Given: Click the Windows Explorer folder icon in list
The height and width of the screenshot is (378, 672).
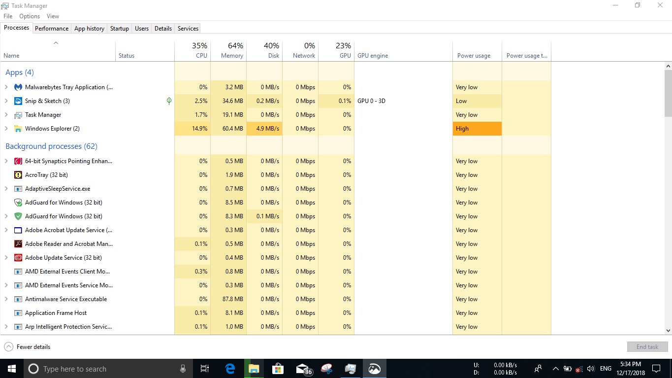Looking at the screenshot, I should (18, 129).
